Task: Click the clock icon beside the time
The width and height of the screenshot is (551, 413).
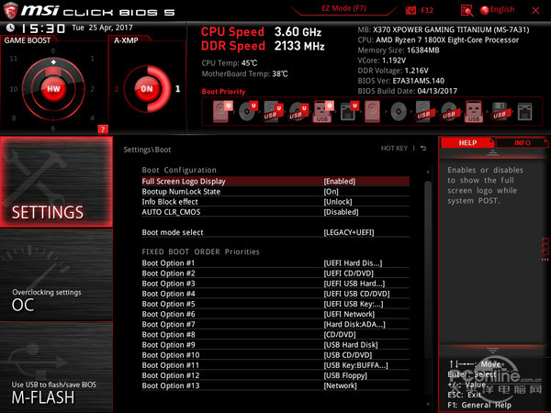Action: pos(10,28)
